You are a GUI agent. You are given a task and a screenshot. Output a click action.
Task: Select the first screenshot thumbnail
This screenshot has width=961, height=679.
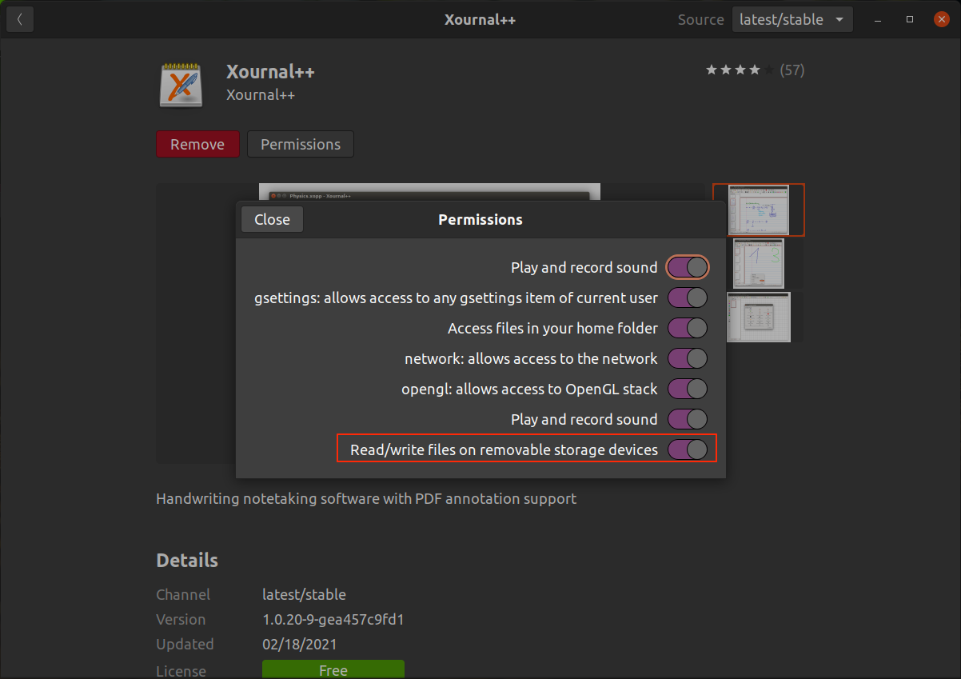click(758, 210)
